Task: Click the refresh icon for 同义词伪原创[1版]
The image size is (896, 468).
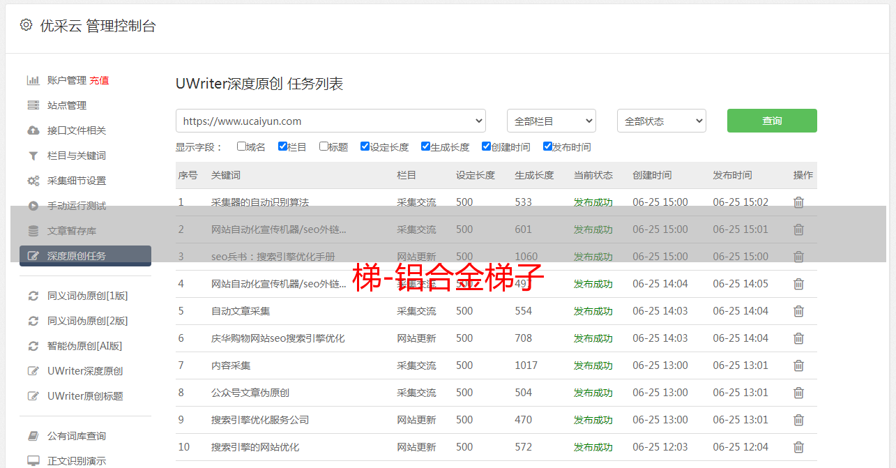Action: click(x=33, y=296)
